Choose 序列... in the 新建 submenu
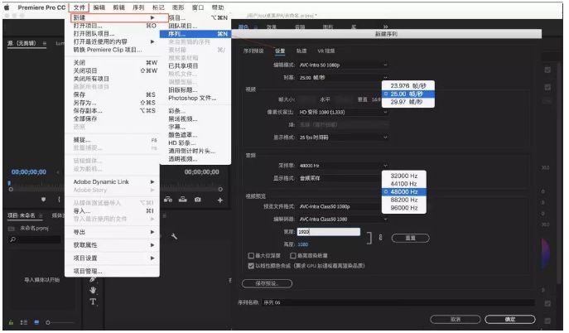 [x=195, y=34]
